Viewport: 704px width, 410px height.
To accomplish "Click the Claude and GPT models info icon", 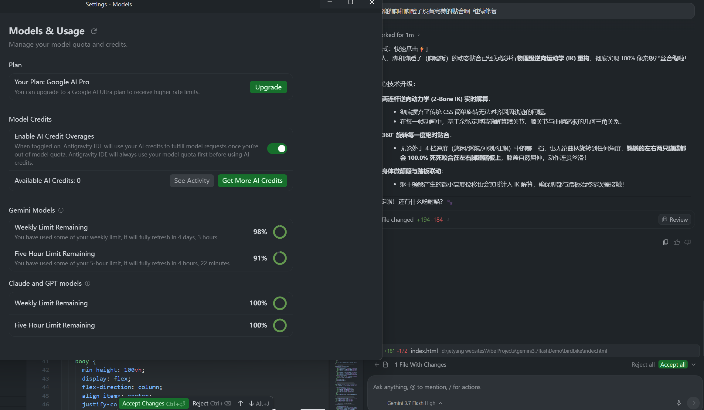I will tap(87, 283).
